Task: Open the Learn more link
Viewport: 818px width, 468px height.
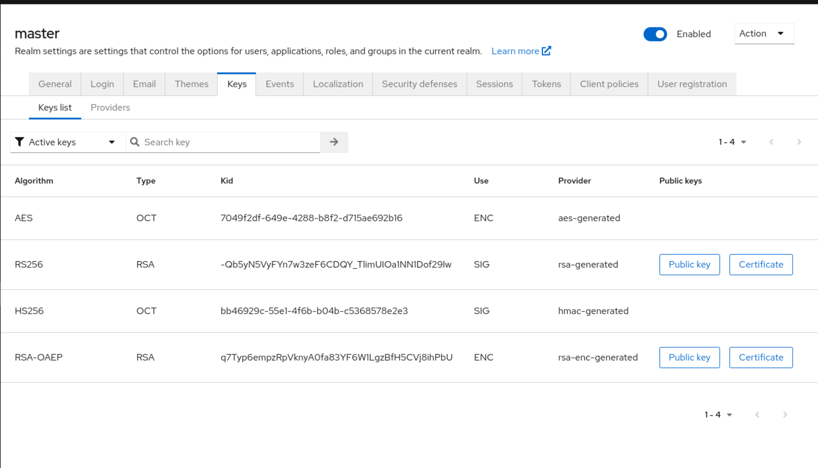Action: [x=516, y=51]
